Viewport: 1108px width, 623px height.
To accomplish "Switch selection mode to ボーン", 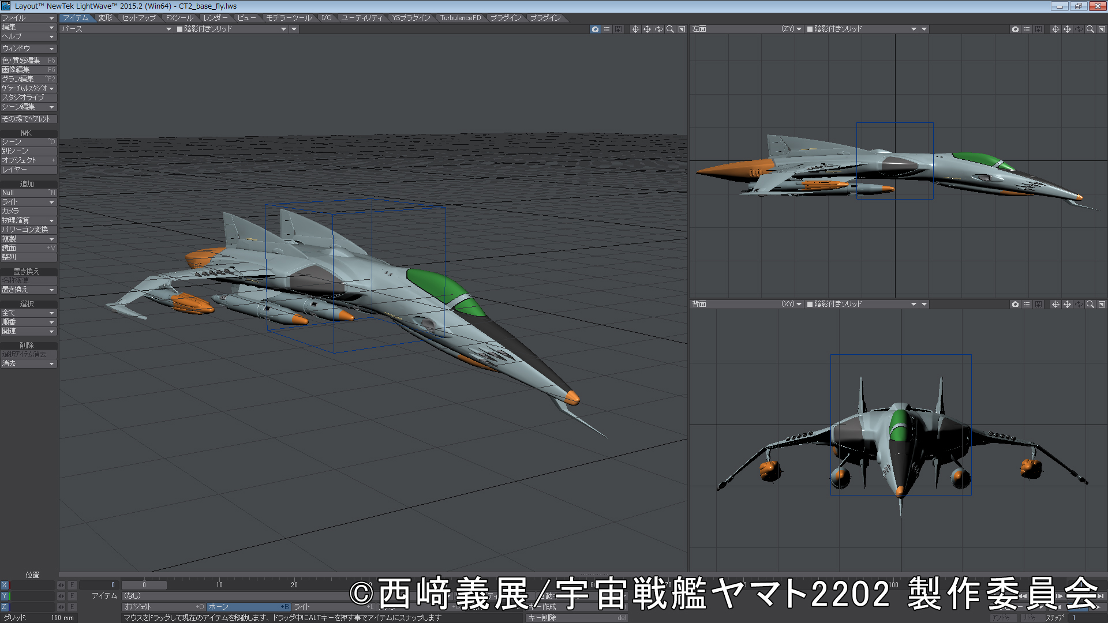I will [x=249, y=607].
